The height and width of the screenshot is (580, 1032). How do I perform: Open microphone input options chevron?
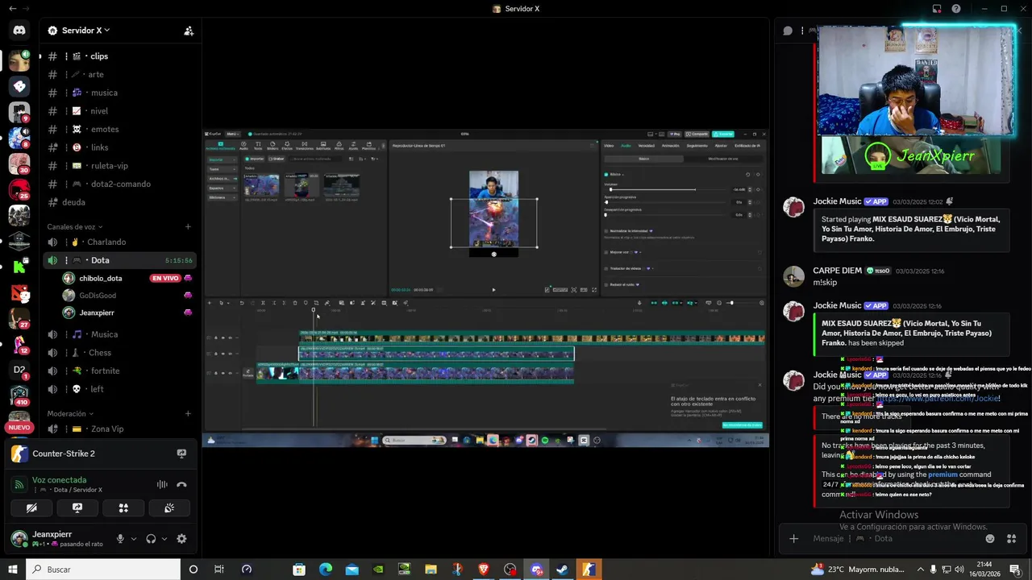(134, 539)
